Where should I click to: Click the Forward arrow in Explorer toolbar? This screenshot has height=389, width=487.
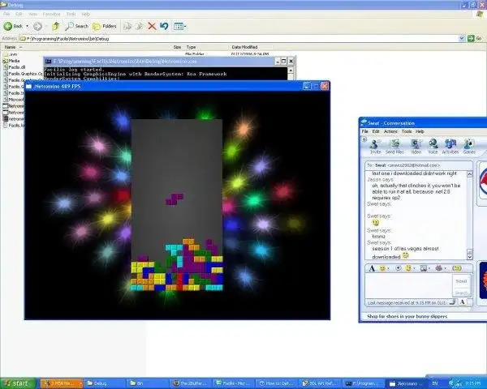(37, 27)
